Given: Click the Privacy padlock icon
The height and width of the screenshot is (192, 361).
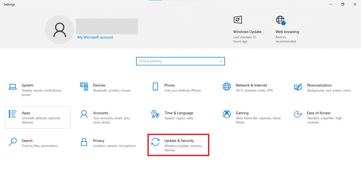Looking at the screenshot, I should (84, 142).
